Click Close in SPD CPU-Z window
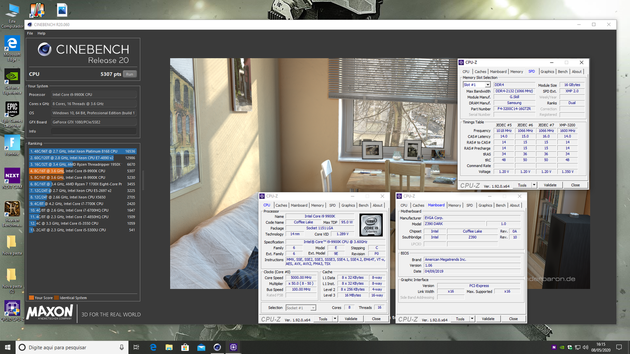The height and width of the screenshot is (354, 630). click(575, 185)
